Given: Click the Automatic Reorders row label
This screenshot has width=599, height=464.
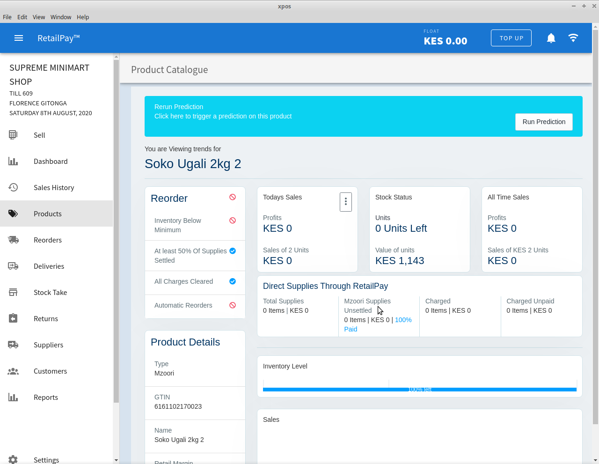Looking at the screenshot, I should tap(183, 305).
